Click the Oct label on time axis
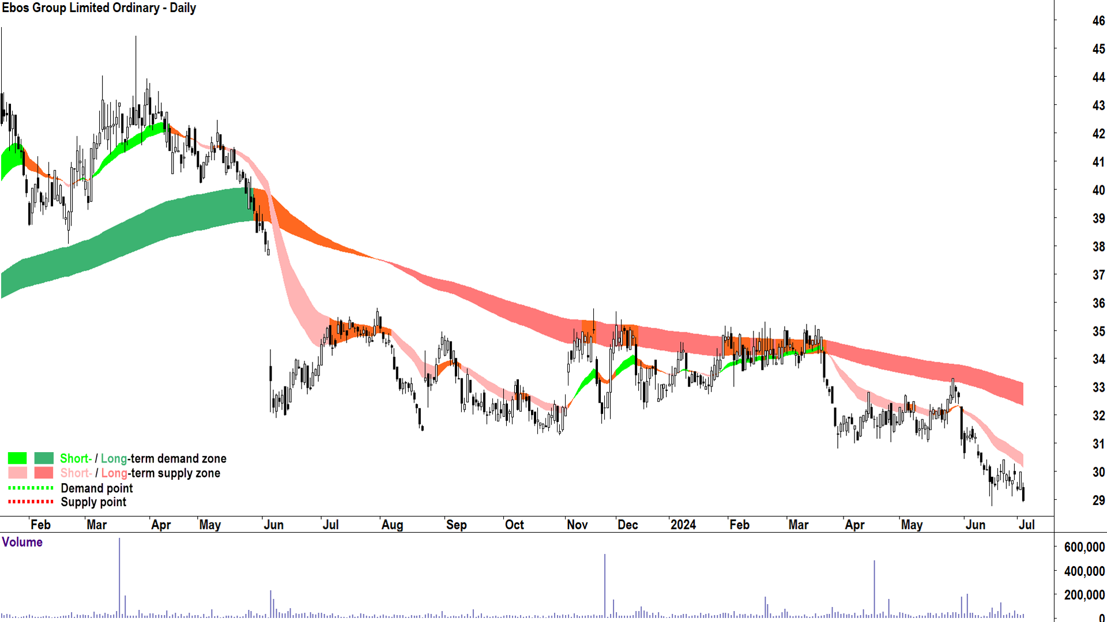The image size is (1107, 622). click(514, 525)
